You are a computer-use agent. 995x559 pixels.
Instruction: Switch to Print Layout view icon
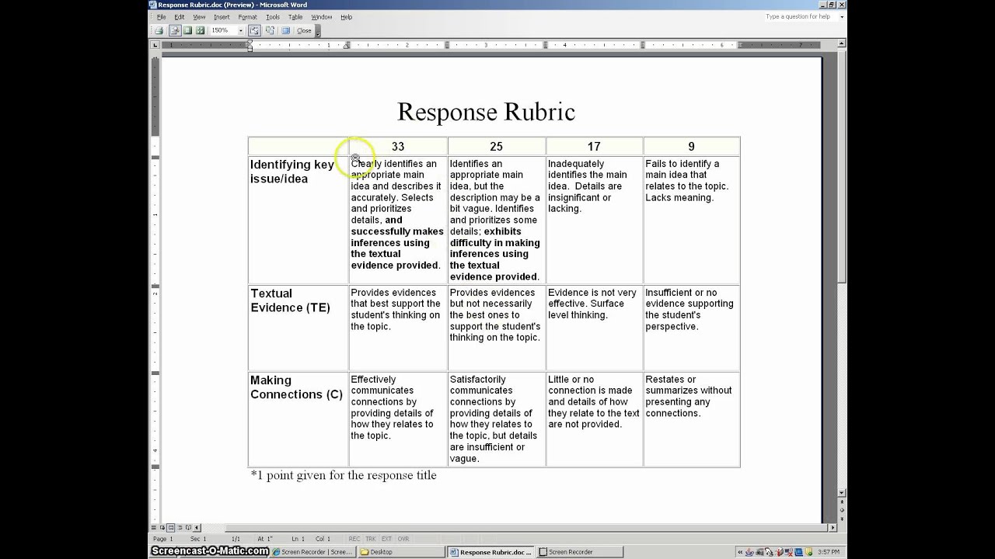tap(171, 528)
